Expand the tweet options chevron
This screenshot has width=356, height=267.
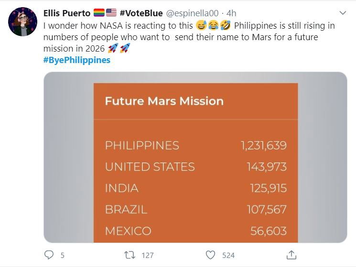342,13
